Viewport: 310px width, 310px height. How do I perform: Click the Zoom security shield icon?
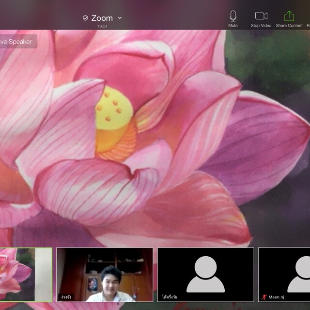[85, 18]
